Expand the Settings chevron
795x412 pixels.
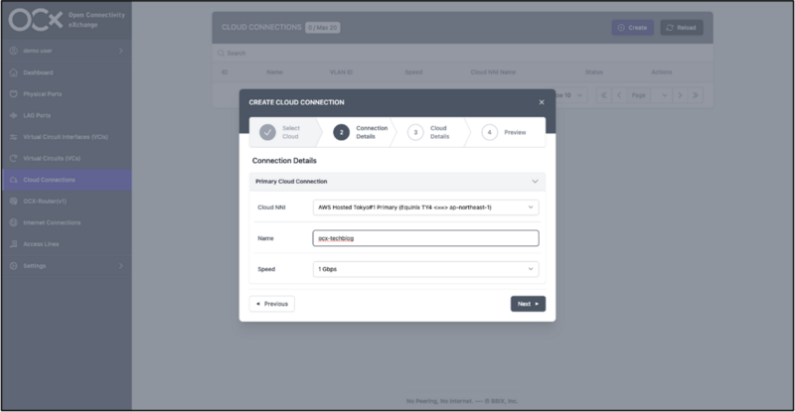(120, 265)
